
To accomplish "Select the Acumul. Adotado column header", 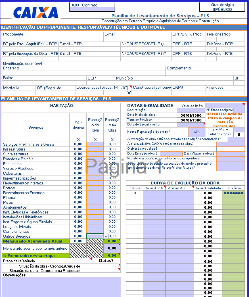I will coord(208,188).
